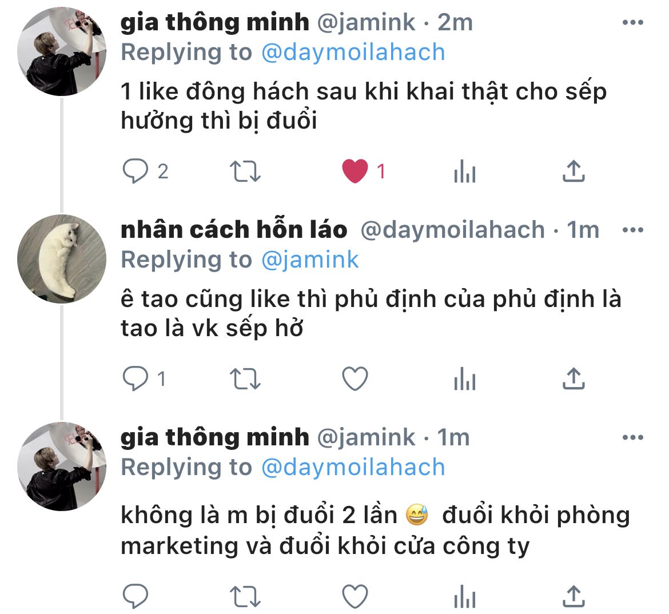669x614 pixels.
Task: Reply to the first tweet with 2 comments
Action: coord(136,171)
